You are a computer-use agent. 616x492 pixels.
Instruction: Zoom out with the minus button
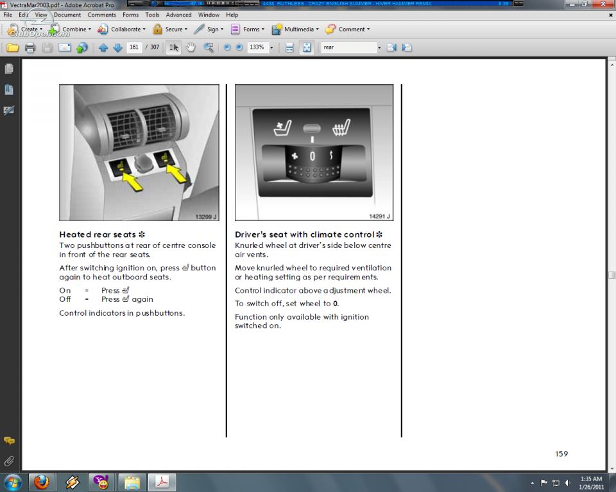click(x=227, y=47)
